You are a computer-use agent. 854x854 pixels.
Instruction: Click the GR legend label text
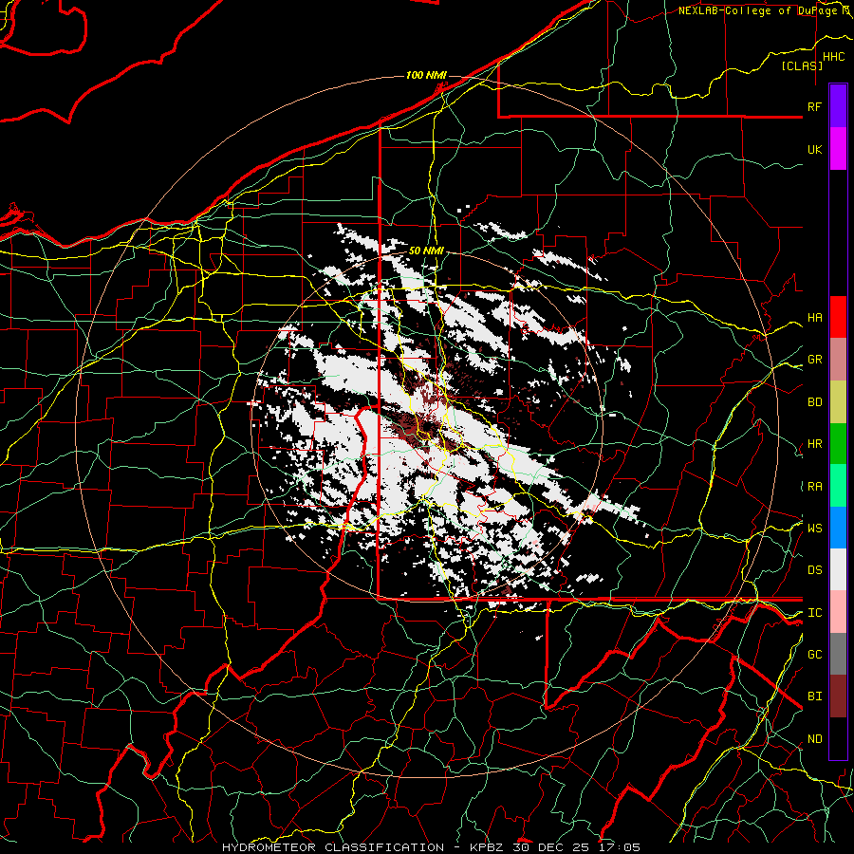tap(814, 360)
